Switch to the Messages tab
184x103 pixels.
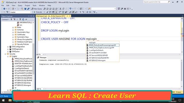click(x=42, y=58)
